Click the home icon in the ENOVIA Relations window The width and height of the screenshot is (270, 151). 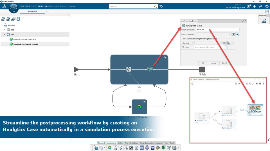(x=192, y=84)
